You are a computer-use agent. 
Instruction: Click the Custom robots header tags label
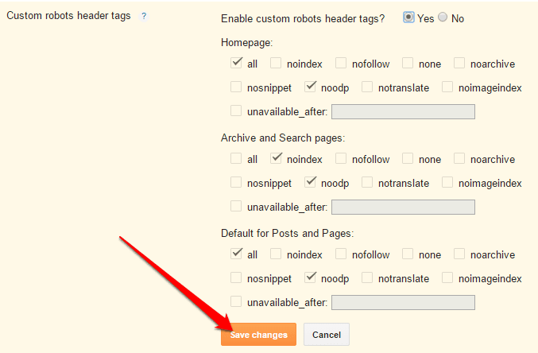pos(68,16)
